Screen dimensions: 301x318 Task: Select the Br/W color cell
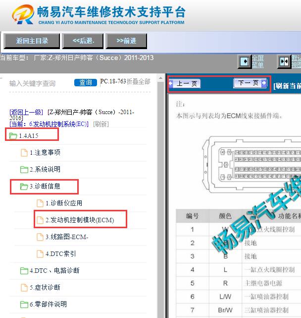coord(225,310)
